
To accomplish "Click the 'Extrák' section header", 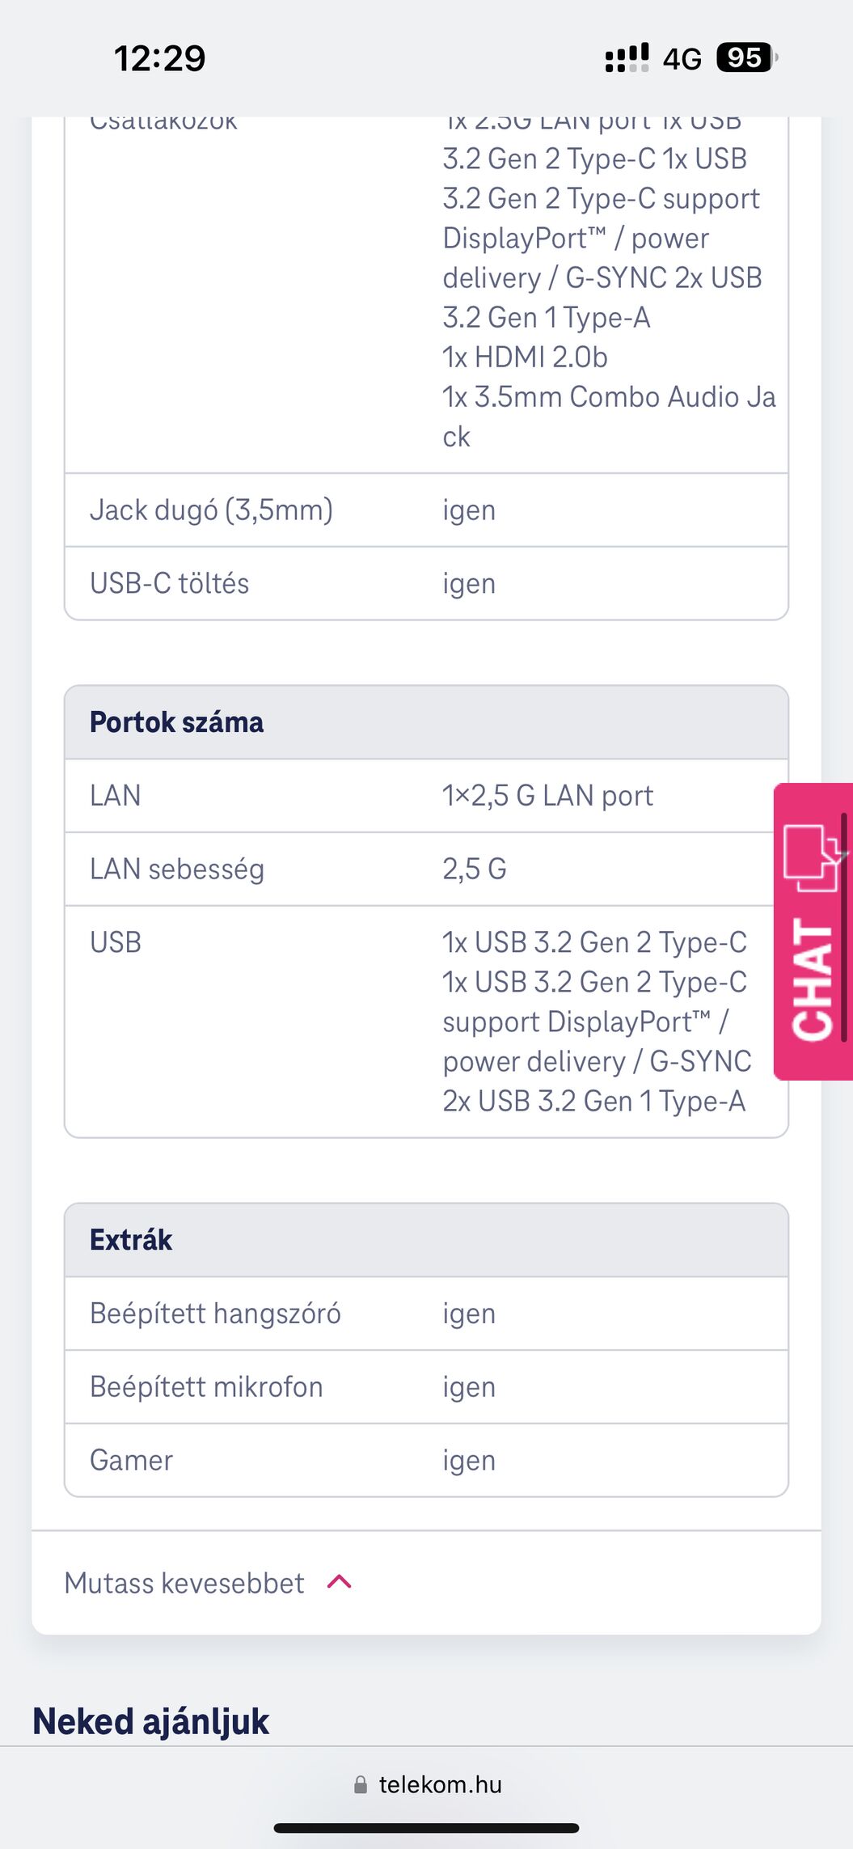I will pos(131,1240).
